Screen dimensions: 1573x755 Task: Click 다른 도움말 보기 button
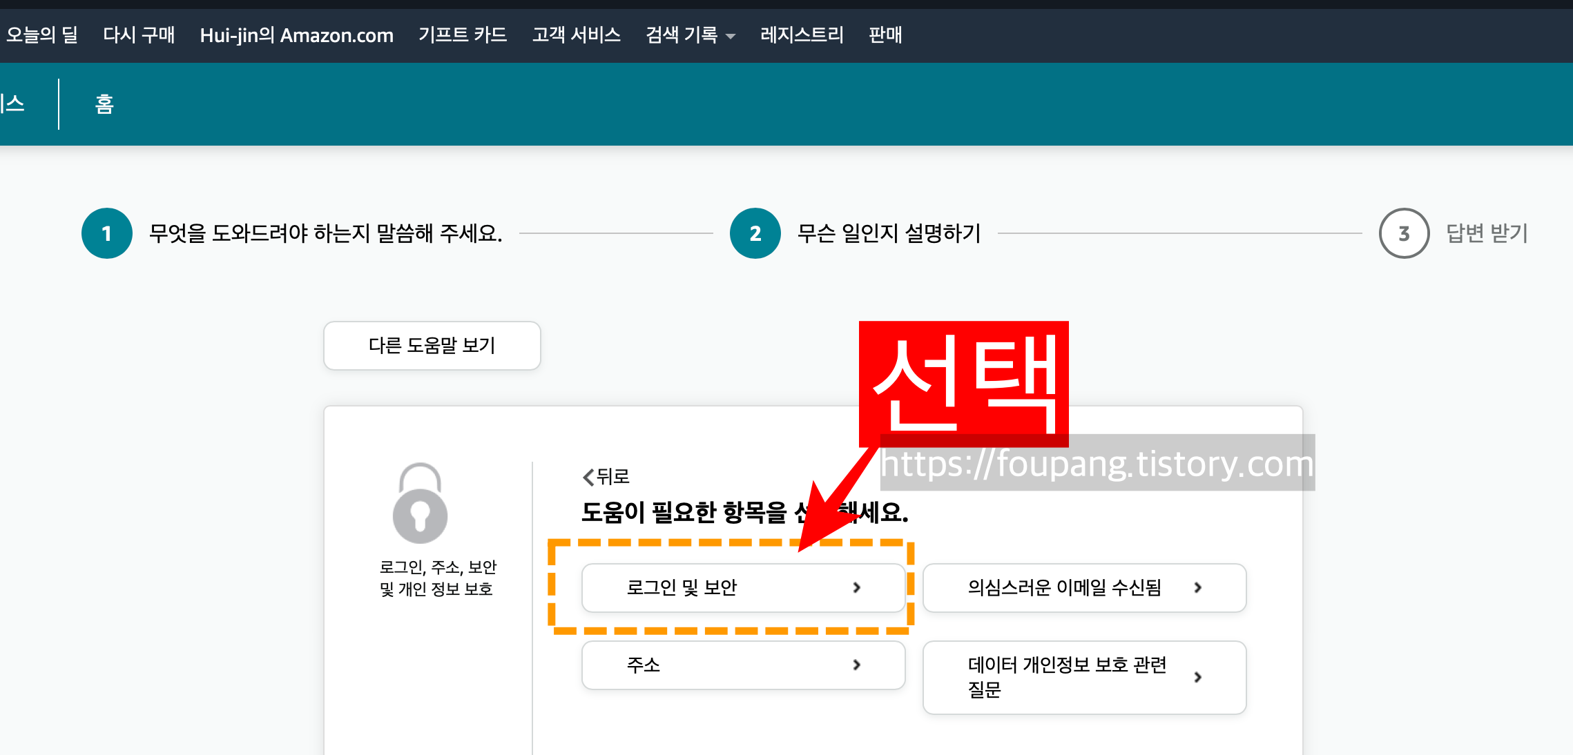click(x=432, y=346)
